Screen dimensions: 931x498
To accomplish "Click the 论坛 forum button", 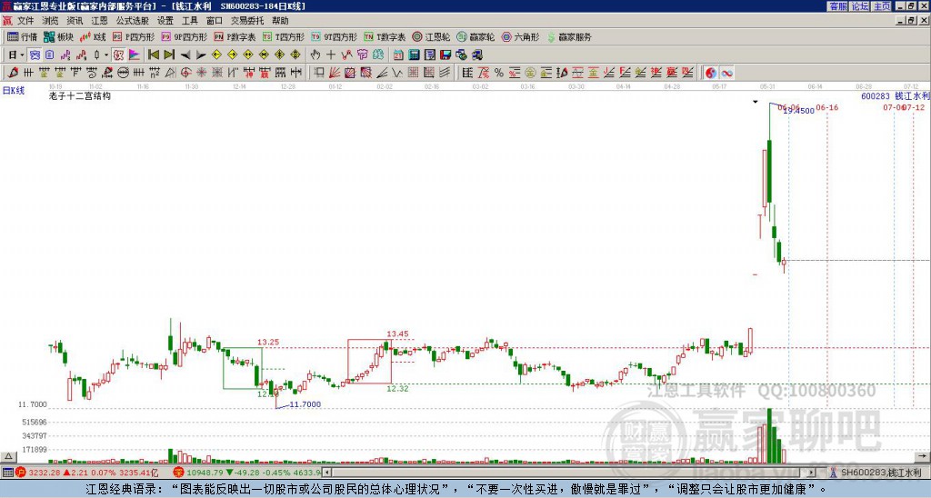I will tap(860, 6).
